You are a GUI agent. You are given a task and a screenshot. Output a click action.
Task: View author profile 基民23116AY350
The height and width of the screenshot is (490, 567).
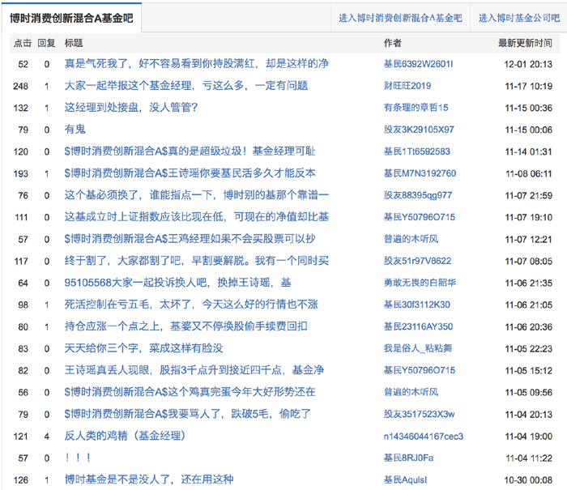(x=418, y=326)
